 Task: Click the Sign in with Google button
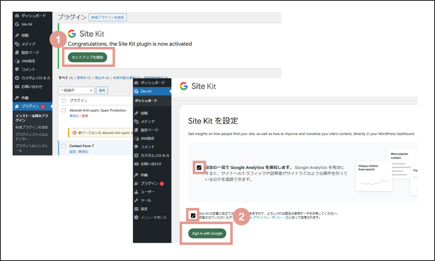207,234
